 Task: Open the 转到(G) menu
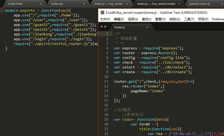175,19
